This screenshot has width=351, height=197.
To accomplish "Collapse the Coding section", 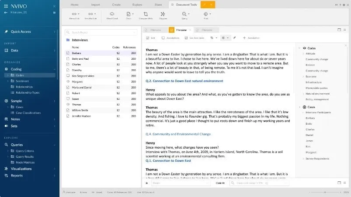I will [x=54, y=69].
